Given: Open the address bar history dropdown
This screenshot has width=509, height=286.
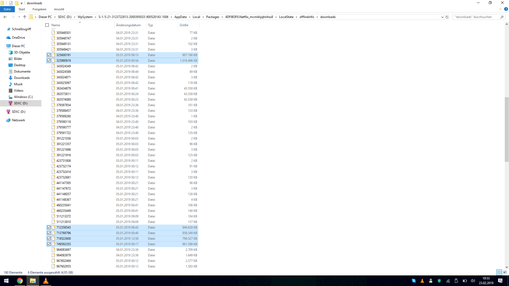Looking at the screenshot, I should 442,17.
